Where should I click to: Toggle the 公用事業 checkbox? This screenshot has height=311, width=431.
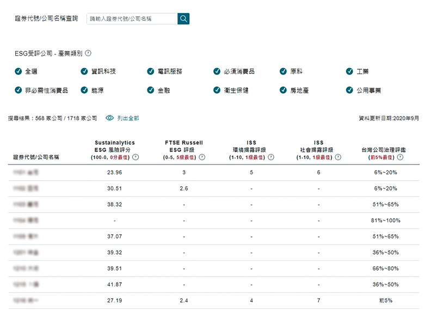point(349,90)
